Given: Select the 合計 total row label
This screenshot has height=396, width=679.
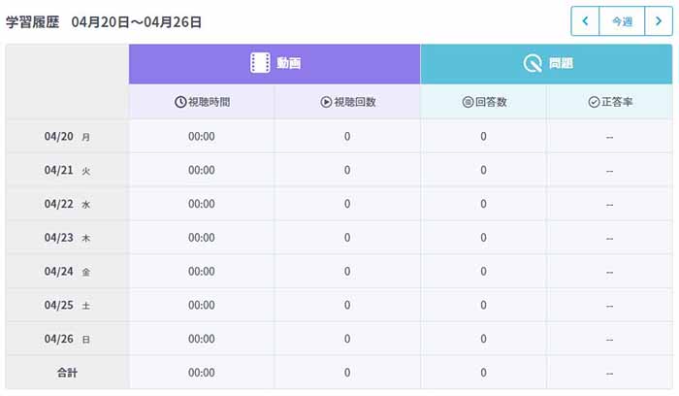Looking at the screenshot, I should click(67, 373).
